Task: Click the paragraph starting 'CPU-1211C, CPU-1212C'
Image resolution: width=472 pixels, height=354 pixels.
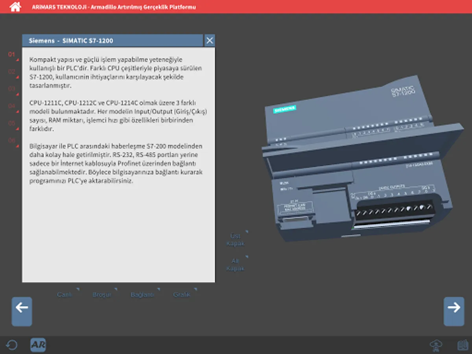Action: coord(118,116)
